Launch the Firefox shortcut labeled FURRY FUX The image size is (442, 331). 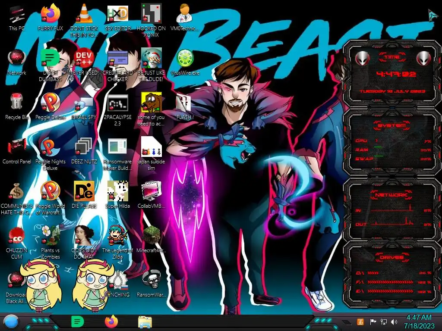[51, 17]
